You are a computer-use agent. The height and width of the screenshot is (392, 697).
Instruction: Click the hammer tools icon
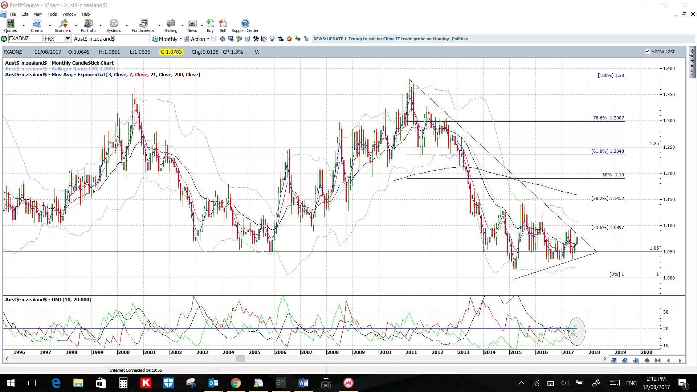coord(256,39)
